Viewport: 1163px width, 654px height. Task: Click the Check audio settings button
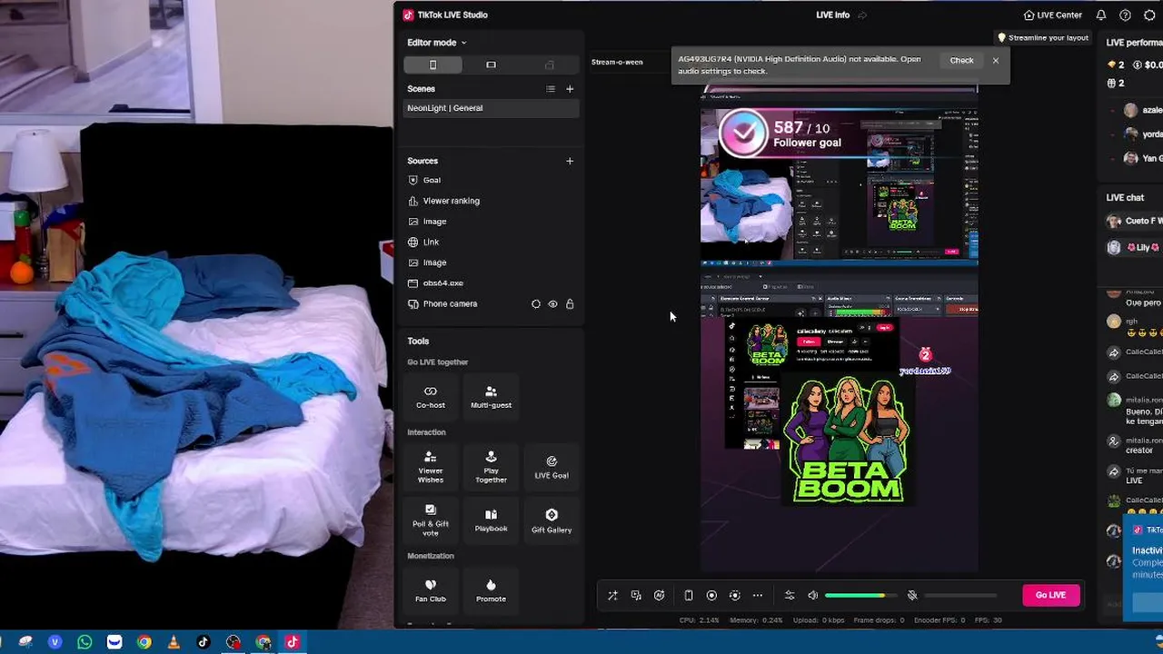961,61
